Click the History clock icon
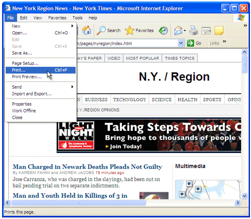This screenshot has width=251, height=219. pos(163,31)
